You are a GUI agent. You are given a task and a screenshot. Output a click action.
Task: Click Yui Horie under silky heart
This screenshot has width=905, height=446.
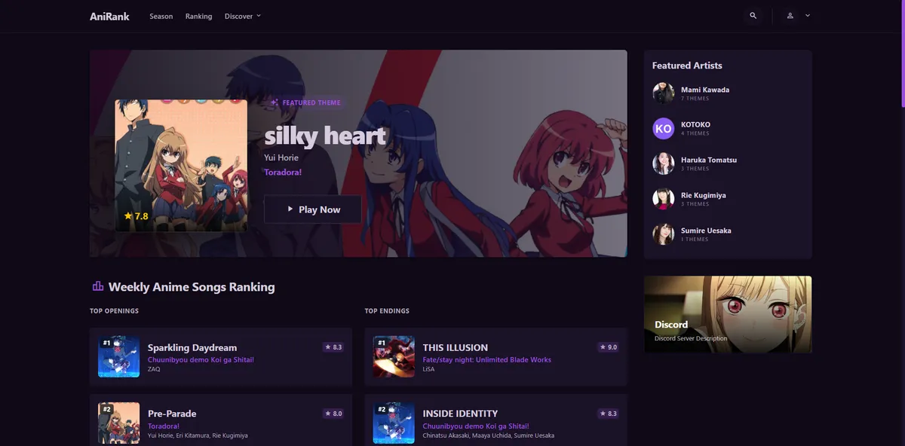pos(281,157)
